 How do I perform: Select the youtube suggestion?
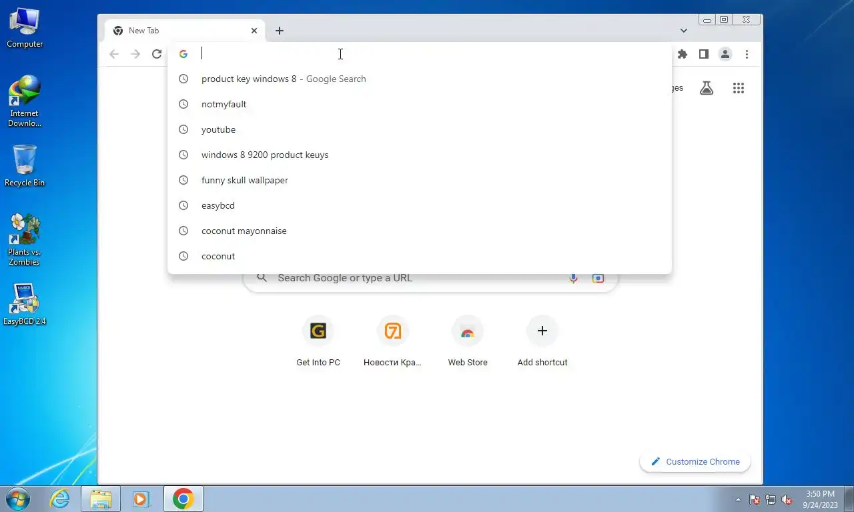coord(420,129)
